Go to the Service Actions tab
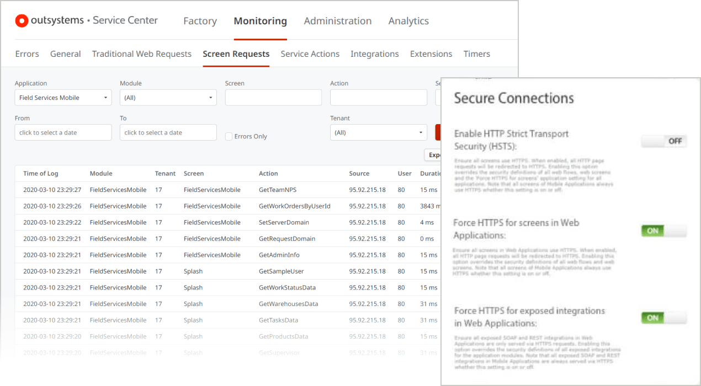Image resolution: width=701 pixels, height=386 pixels. click(x=310, y=54)
